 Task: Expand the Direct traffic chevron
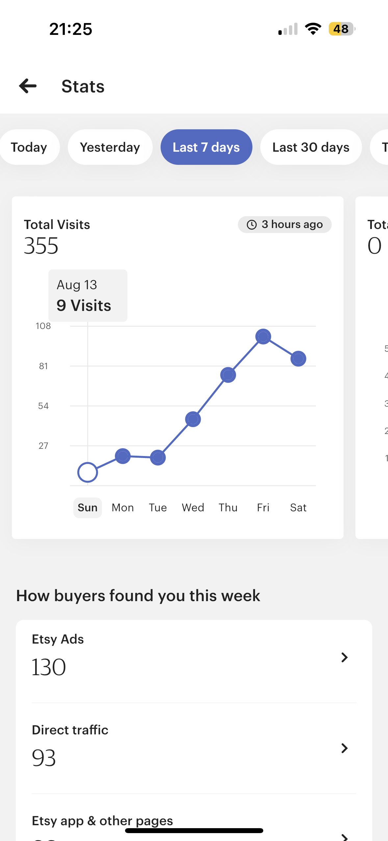(x=344, y=748)
